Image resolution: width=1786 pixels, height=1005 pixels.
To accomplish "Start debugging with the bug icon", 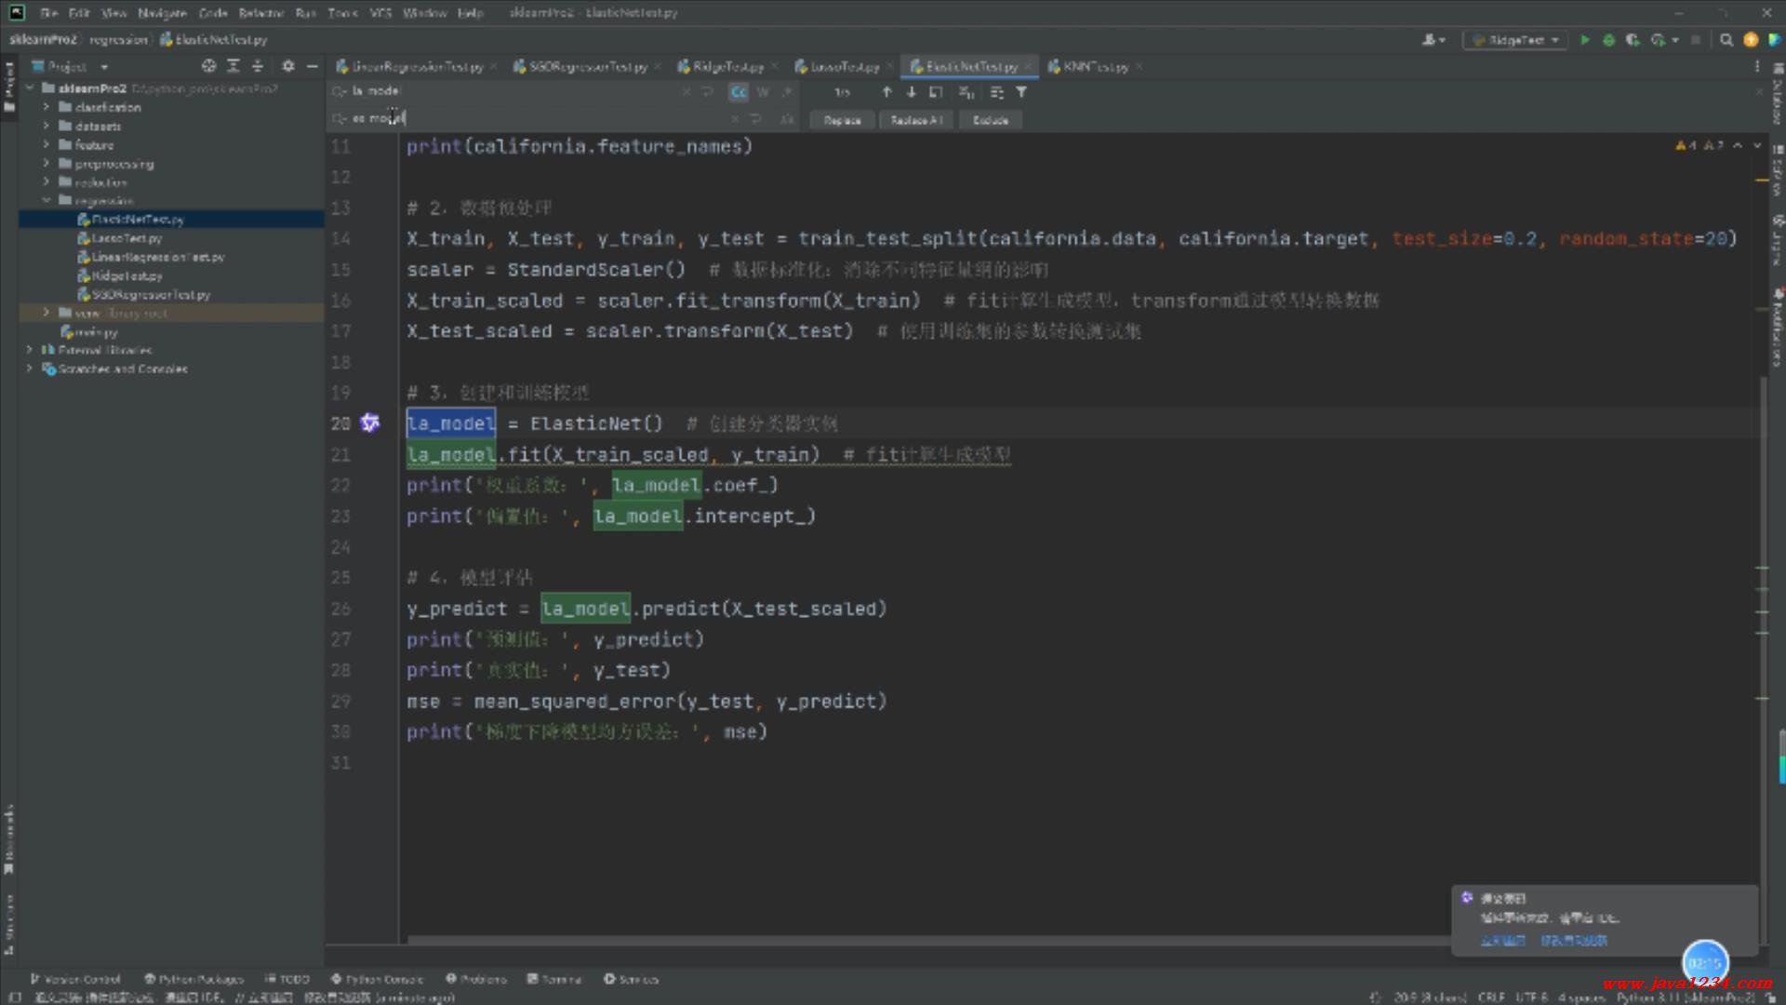I will click(x=1608, y=40).
